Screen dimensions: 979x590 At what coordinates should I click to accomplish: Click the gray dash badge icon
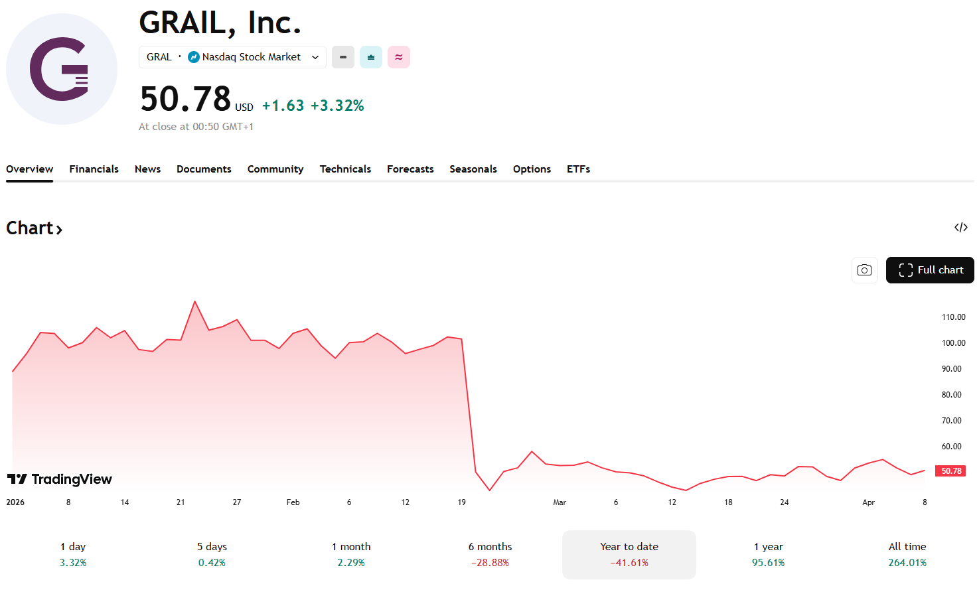pos(343,57)
